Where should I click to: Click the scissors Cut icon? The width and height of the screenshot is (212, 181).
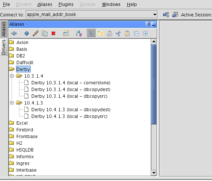(x=118, y=33)
